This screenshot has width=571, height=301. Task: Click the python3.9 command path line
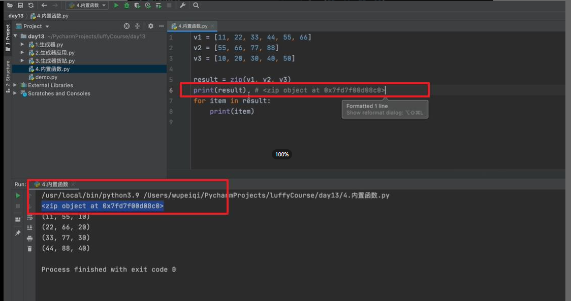point(215,195)
